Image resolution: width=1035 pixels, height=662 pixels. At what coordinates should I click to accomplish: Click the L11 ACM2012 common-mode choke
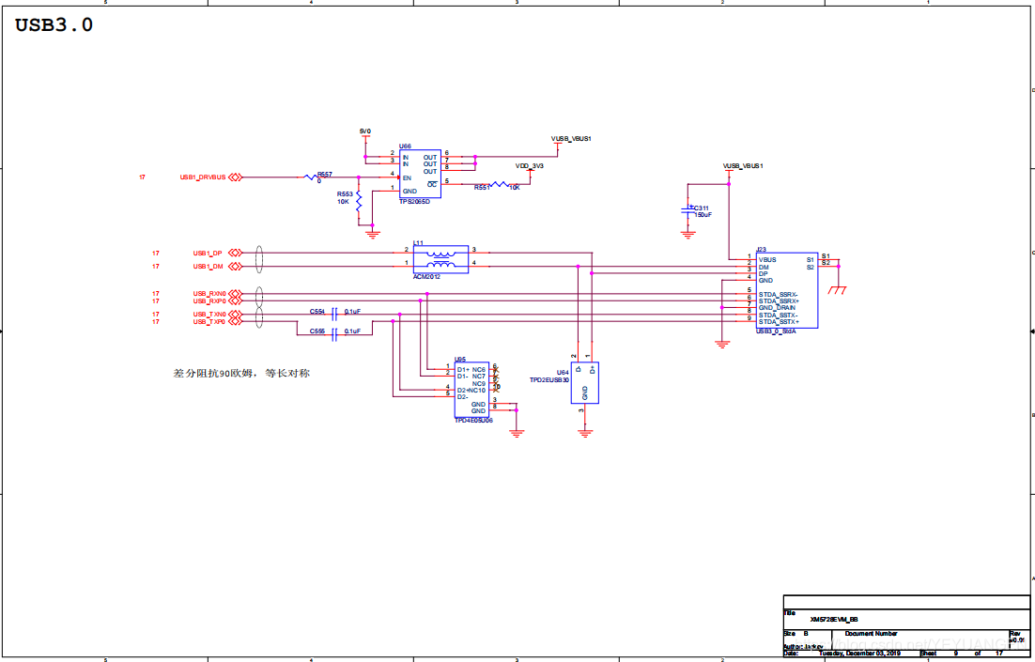click(x=440, y=259)
